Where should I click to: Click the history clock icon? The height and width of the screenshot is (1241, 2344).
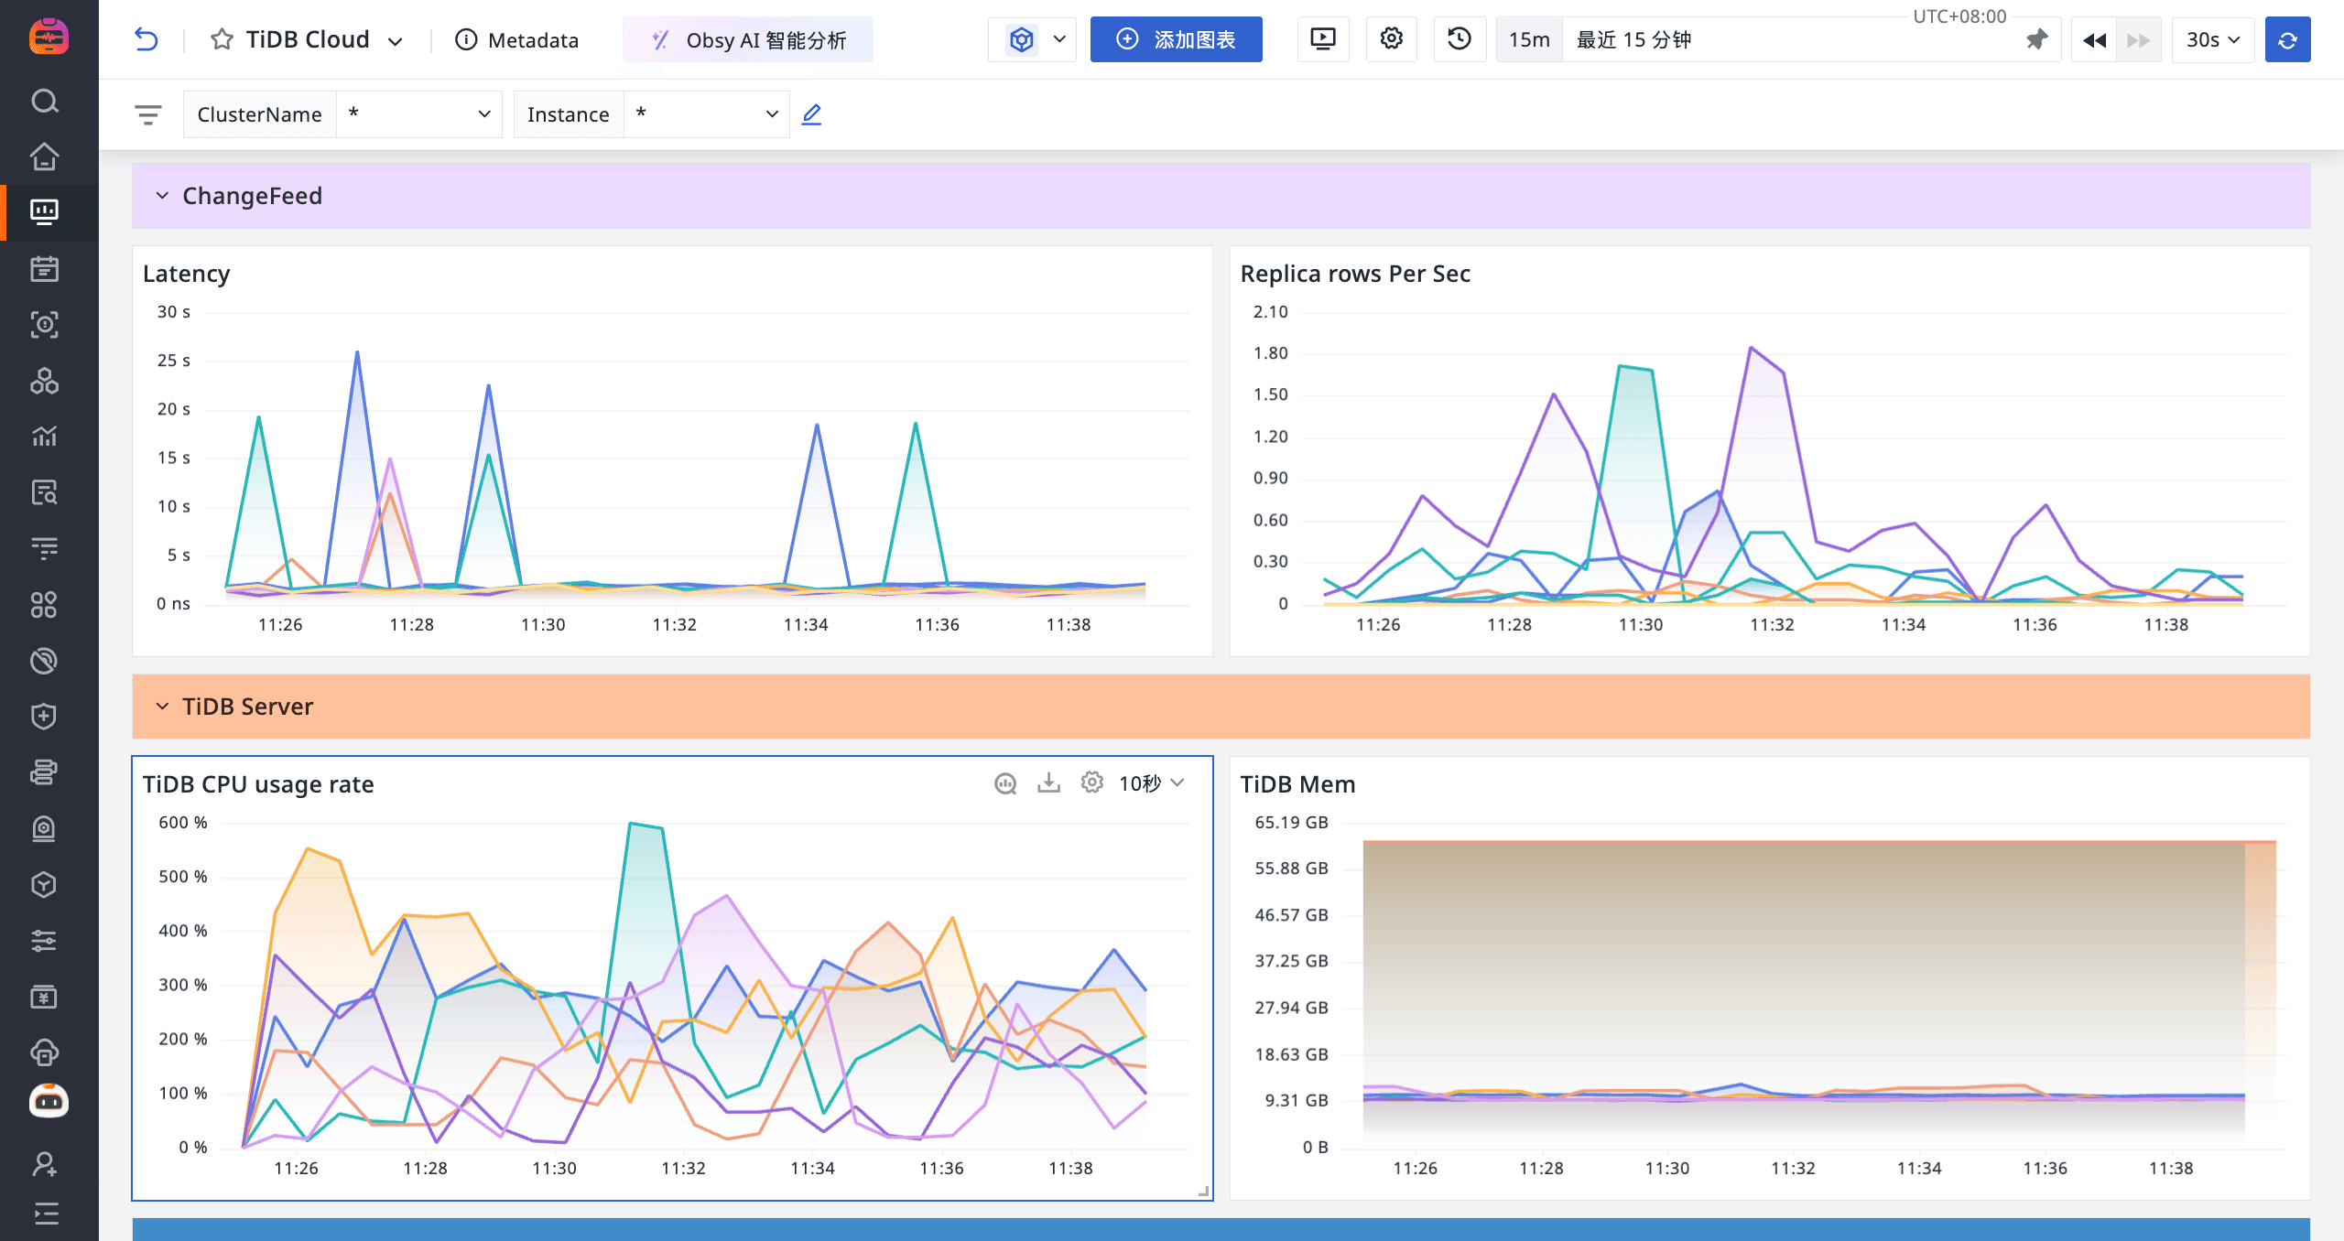1460,39
